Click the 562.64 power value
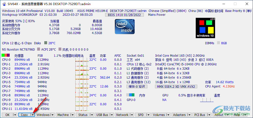Viewport: 253px width, 118px height. point(105,78)
